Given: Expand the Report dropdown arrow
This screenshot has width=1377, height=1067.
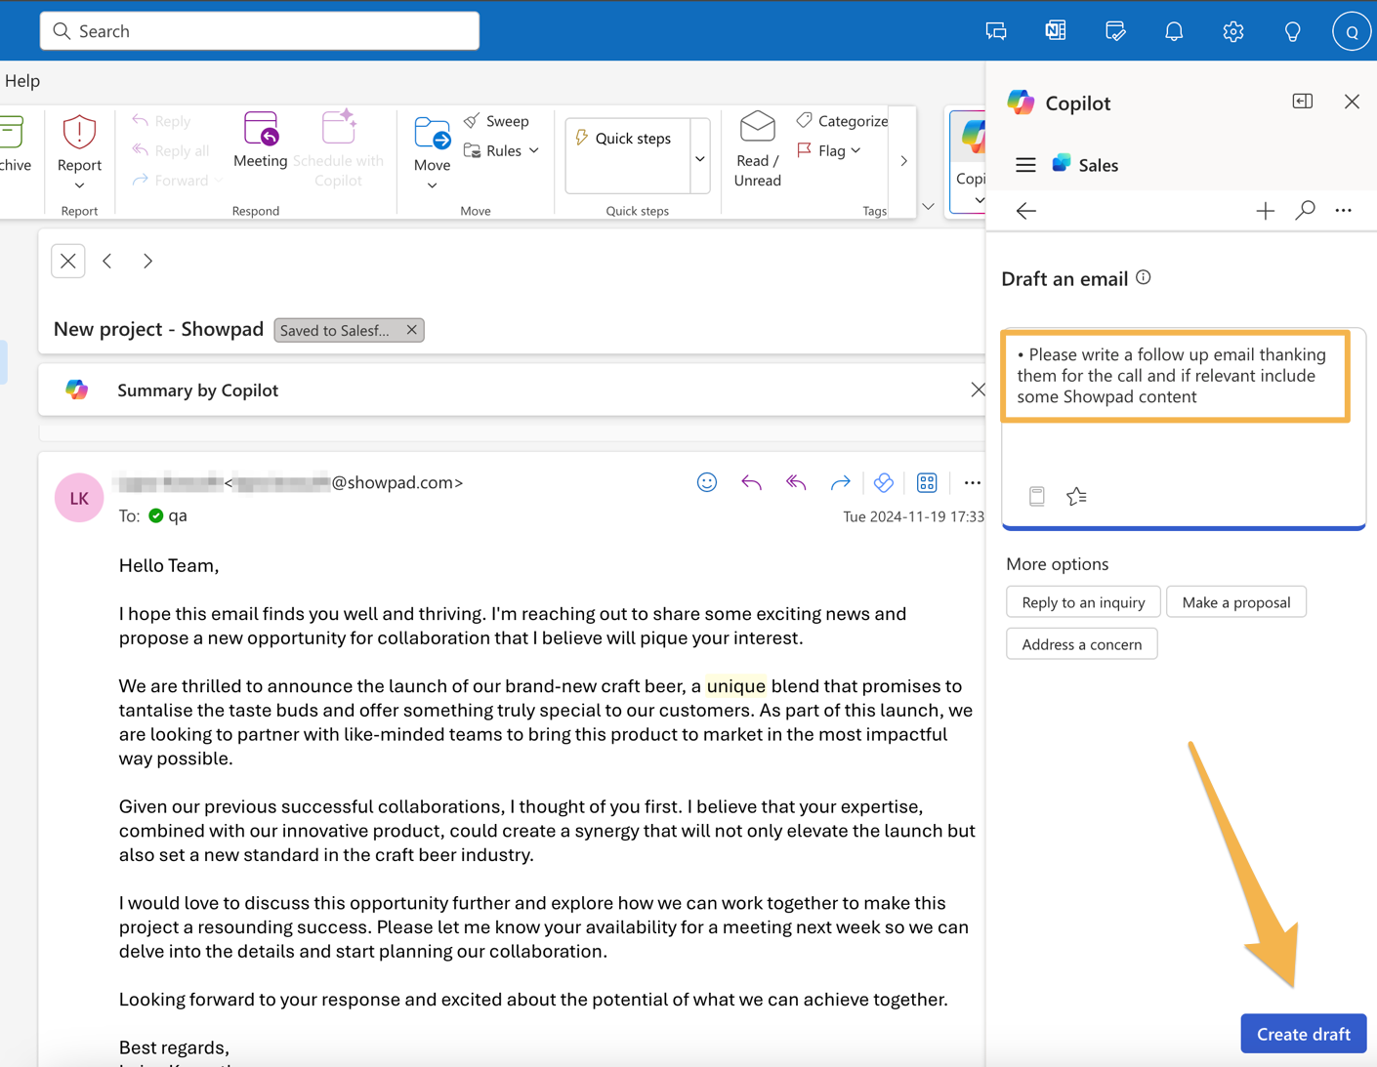Looking at the screenshot, I should click(x=79, y=185).
